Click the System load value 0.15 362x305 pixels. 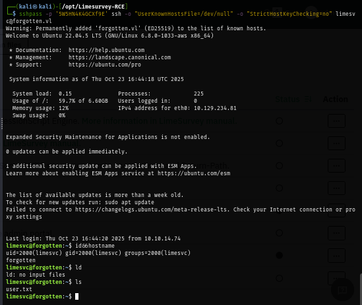[65, 94]
